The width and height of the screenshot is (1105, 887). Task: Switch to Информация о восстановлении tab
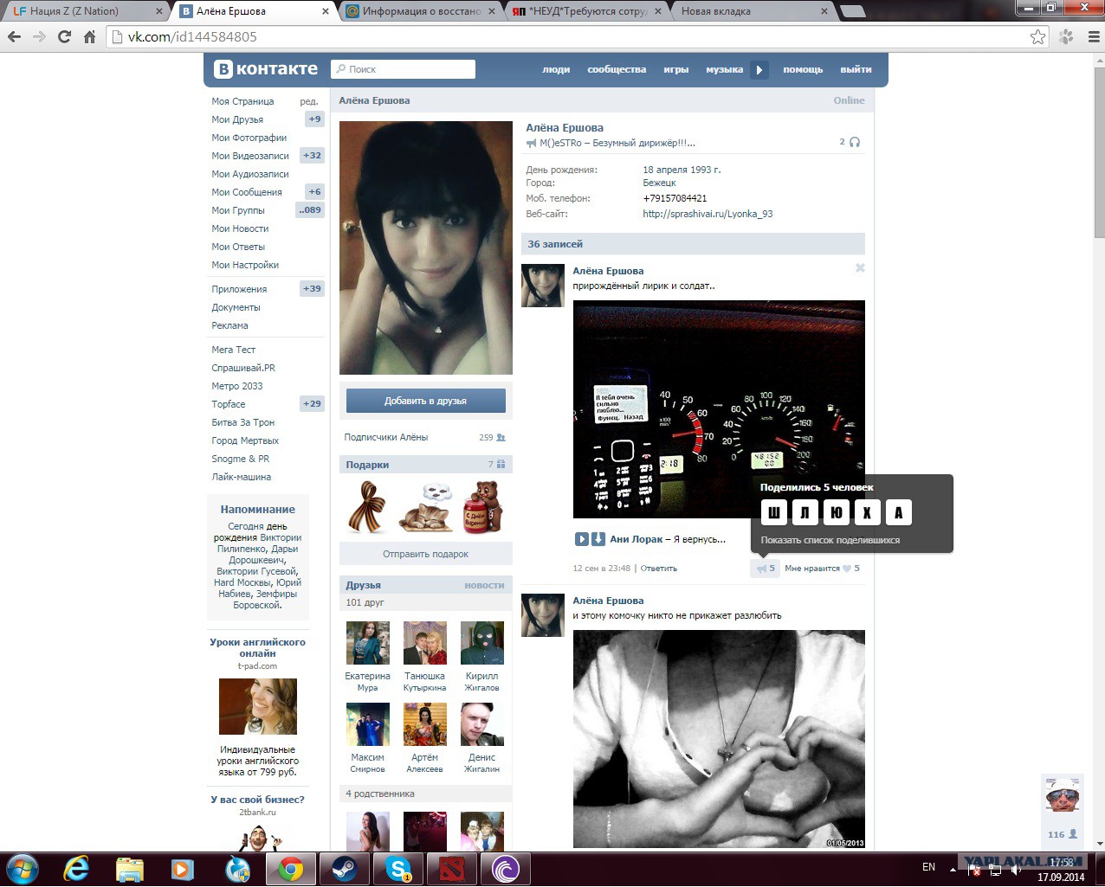pyautogui.click(x=420, y=11)
